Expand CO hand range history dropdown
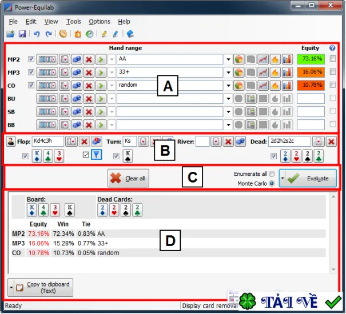Screen dimensions: 346x314 pos(228,86)
